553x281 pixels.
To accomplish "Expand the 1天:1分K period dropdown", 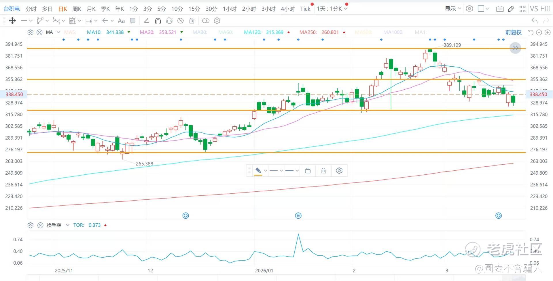I will [332, 9].
